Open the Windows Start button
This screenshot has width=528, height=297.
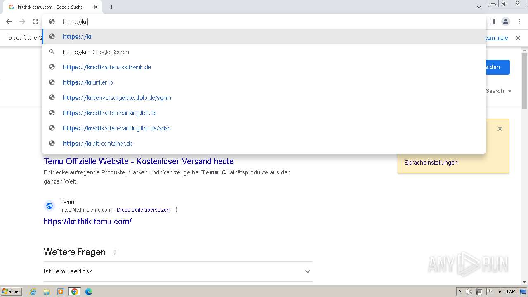pyautogui.click(x=12, y=292)
